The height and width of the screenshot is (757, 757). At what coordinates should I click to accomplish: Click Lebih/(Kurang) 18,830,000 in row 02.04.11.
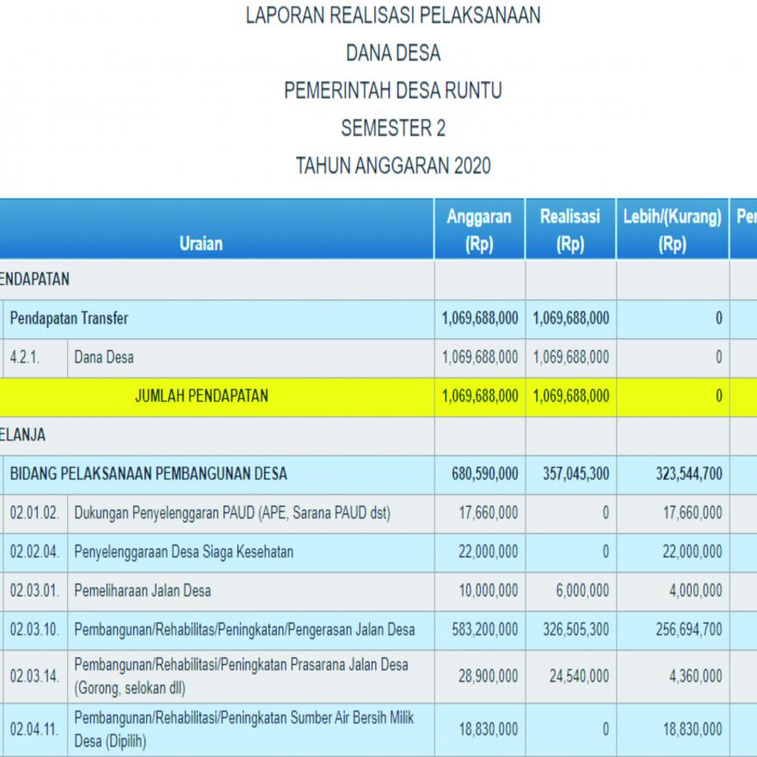[692, 729]
